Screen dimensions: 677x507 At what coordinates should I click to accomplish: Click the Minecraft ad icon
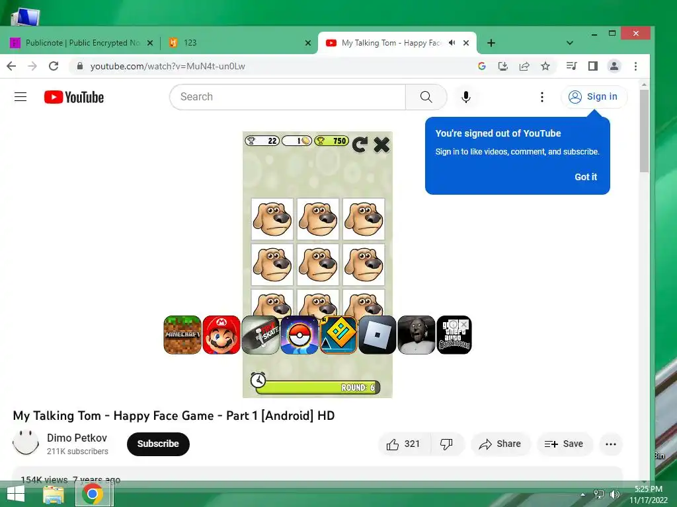[x=182, y=335]
